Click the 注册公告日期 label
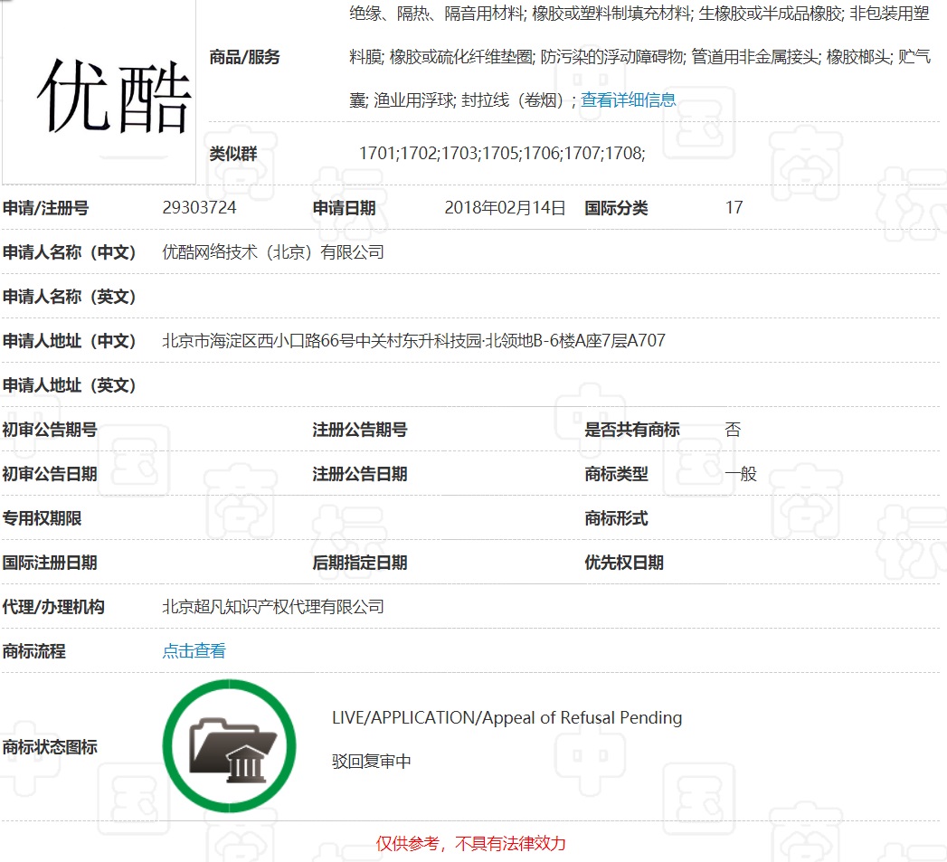 point(360,474)
